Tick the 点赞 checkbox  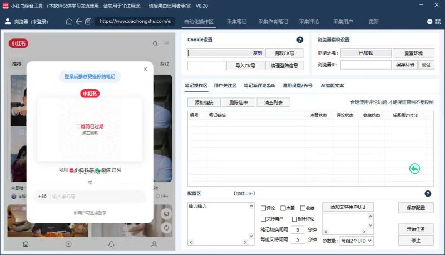[x=283, y=208]
